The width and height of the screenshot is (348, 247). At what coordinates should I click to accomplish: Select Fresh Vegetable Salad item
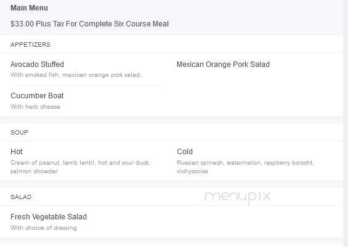(49, 217)
